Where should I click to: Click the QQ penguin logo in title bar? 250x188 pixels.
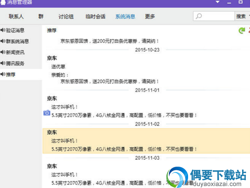[3, 2]
